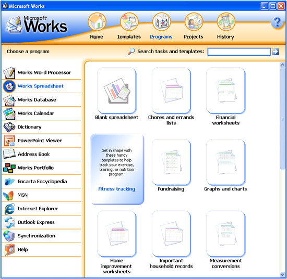
Task: Open Outlook Express icon
Action: 9,222
